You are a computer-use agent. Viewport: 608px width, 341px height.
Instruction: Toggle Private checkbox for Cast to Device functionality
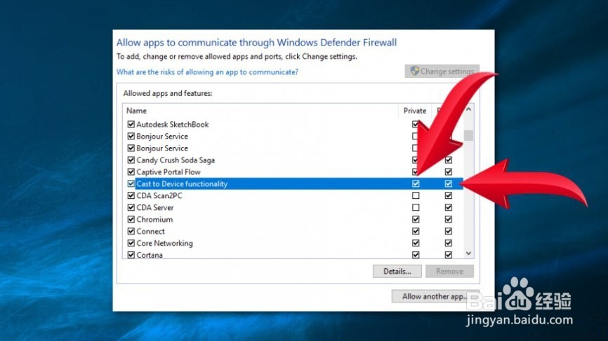click(x=416, y=183)
